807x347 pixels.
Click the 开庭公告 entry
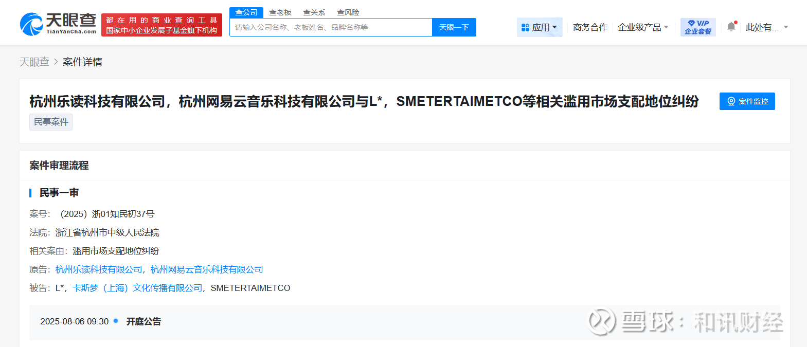144,321
